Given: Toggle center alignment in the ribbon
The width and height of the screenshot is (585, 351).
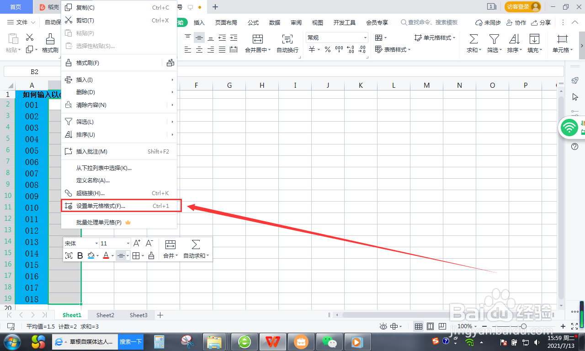Looking at the screenshot, I should coord(199,49).
